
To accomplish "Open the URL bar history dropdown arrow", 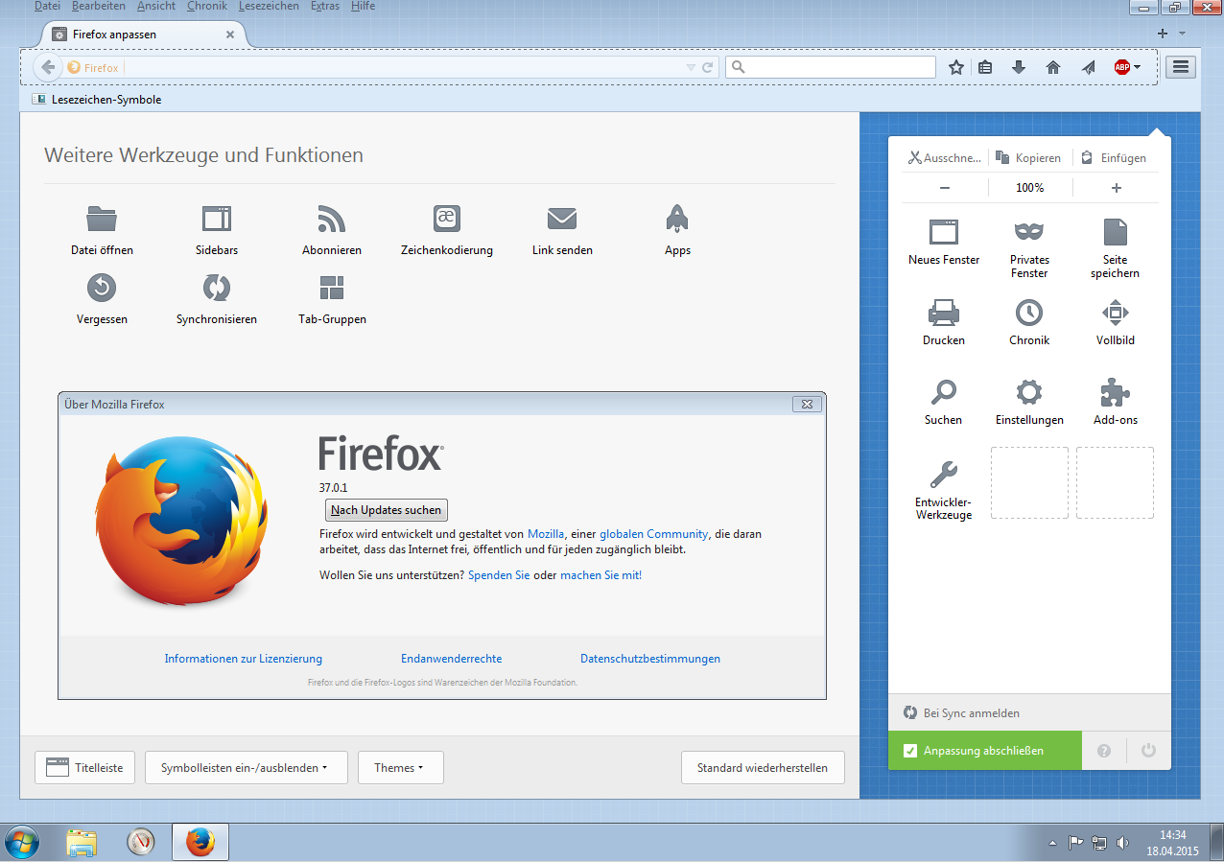I will pyautogui.click(x=691, y=67).
